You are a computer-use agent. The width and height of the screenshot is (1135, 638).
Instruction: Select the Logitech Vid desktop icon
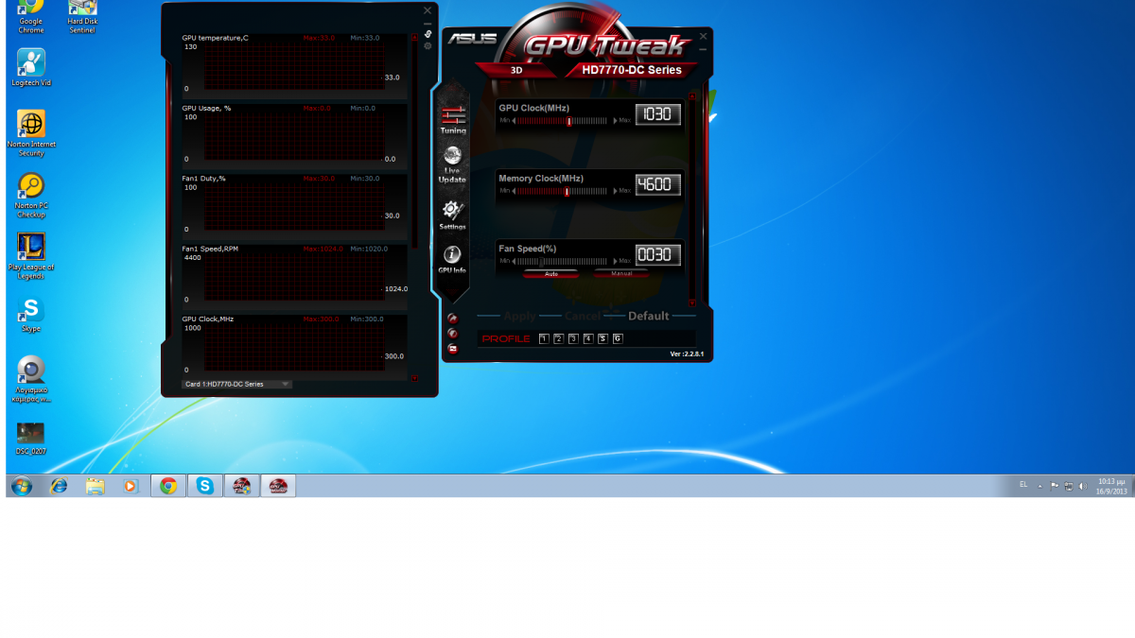click(x=31, y=68)
